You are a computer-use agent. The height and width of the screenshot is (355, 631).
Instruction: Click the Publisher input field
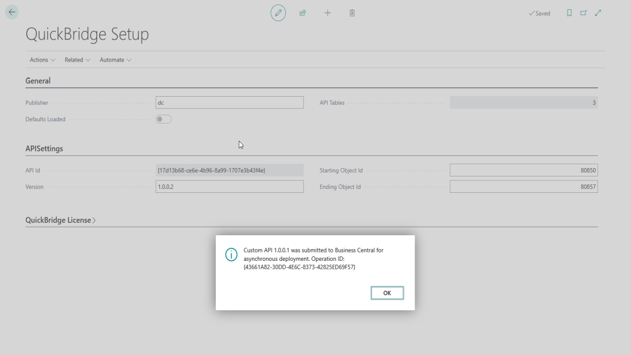[230, 103]
